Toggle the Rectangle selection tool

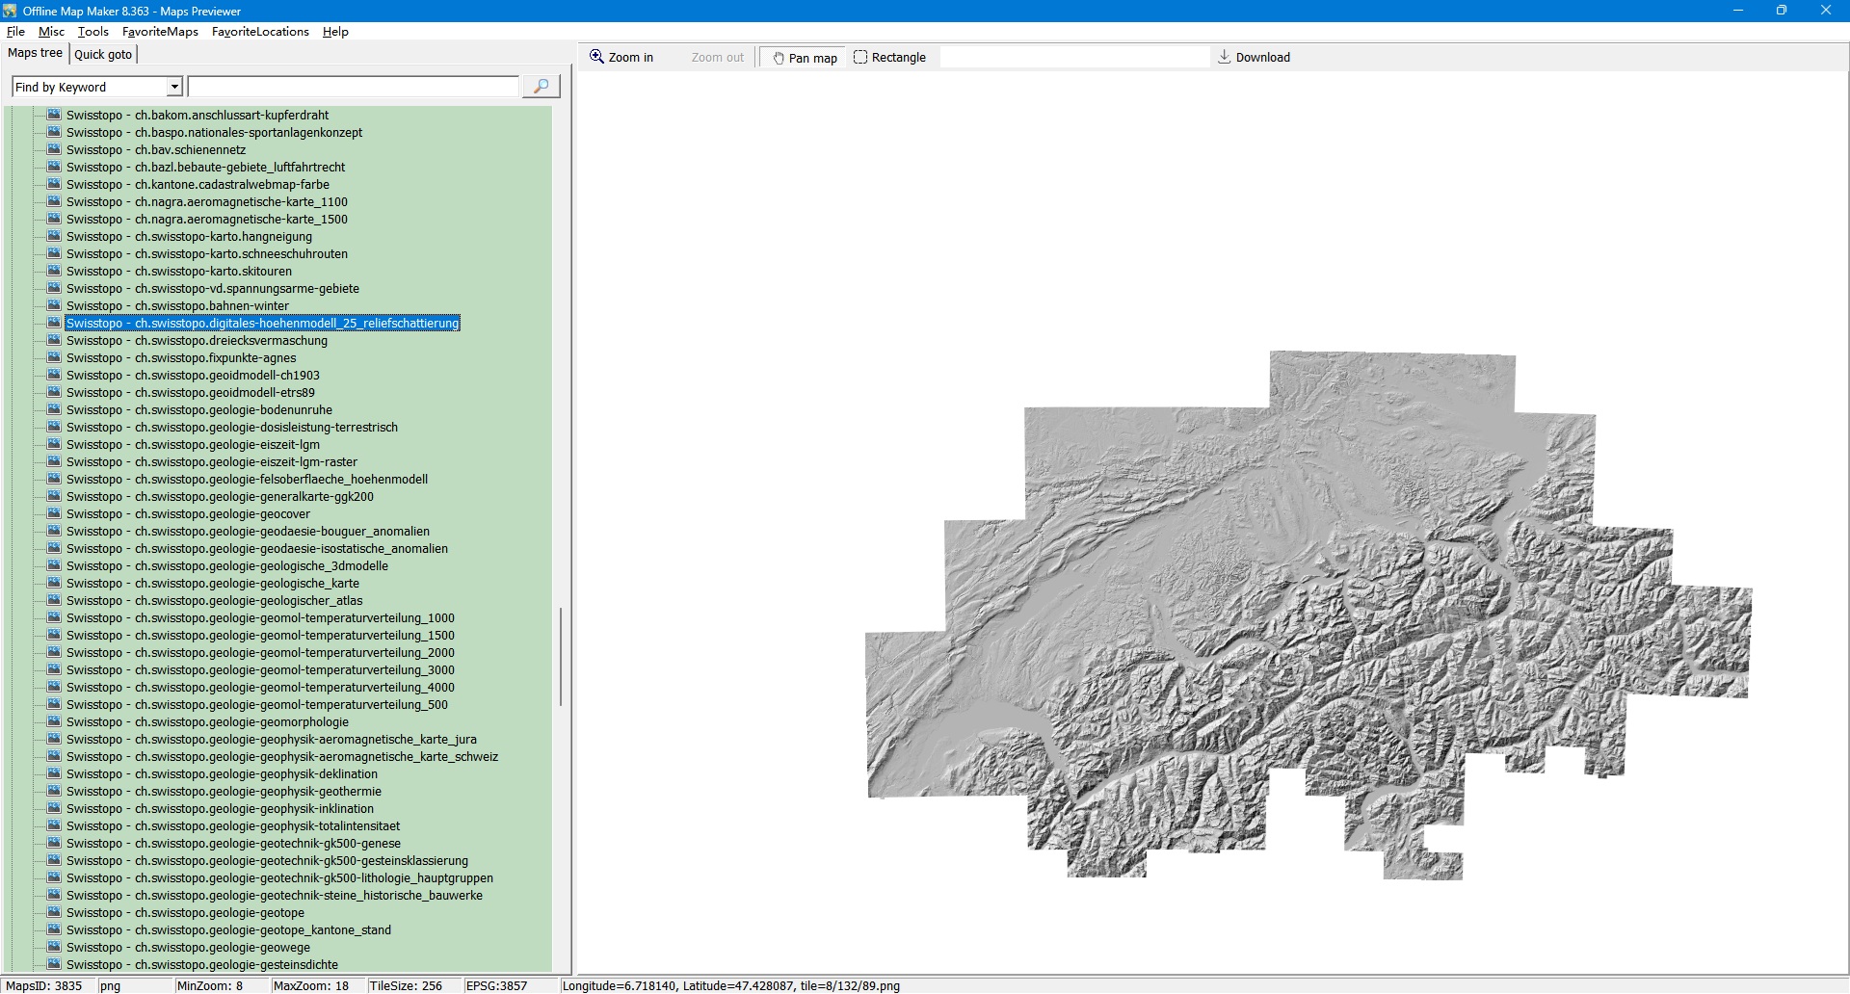pos(889,58)
